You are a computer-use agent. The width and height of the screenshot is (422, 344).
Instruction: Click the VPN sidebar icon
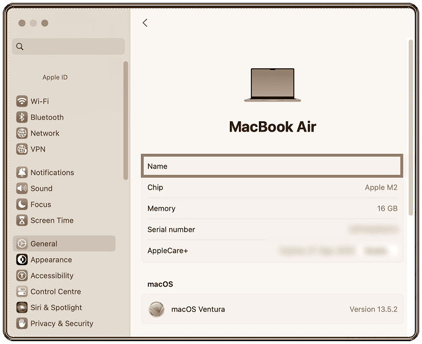(22, 149)
